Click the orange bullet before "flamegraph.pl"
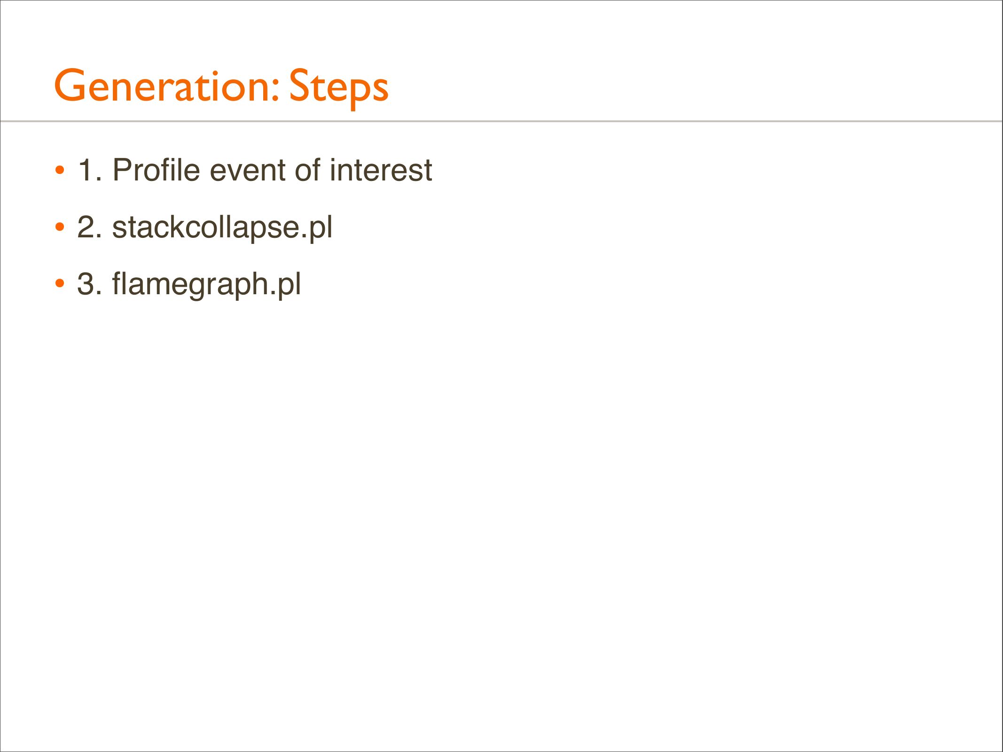 [x=60, y=284]
